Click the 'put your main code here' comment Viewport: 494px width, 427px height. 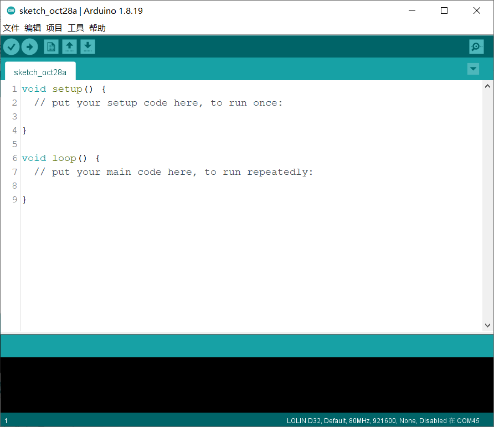tap(173, 172)
